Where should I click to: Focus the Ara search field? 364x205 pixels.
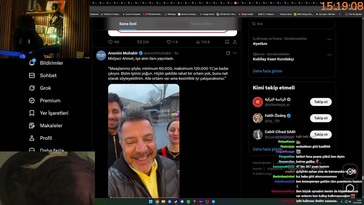tap(292, 24)
